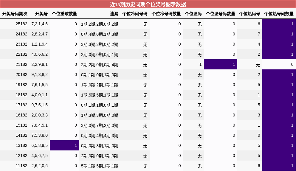296x171 pixels.
Task: Select the 开奖号 column header
Action: (x=41, y=14)
